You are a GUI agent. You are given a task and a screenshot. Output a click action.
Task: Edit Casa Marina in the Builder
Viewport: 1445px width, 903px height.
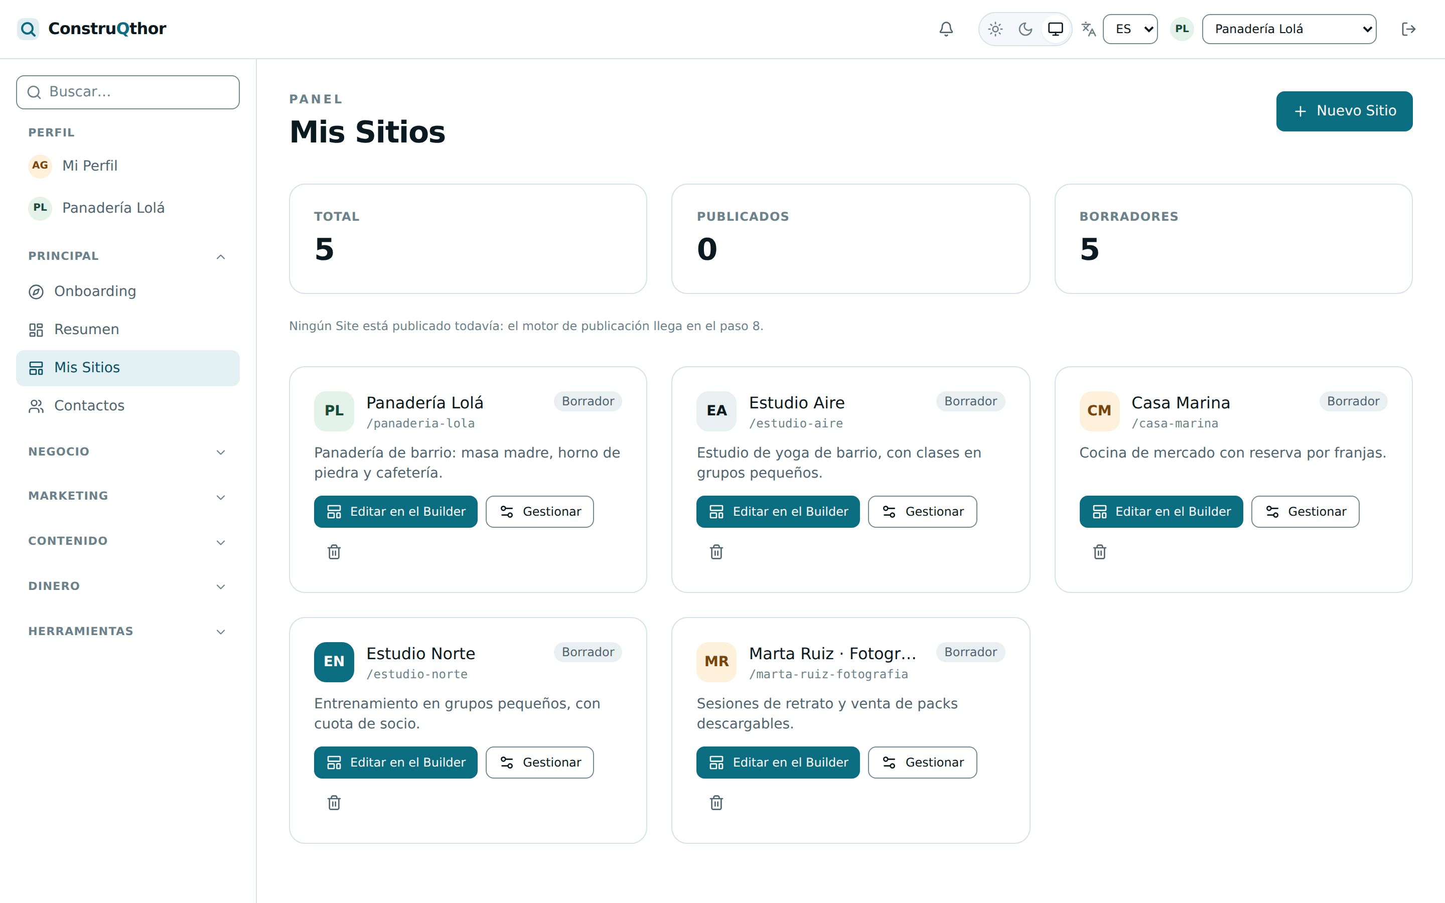coord(1161,512)
